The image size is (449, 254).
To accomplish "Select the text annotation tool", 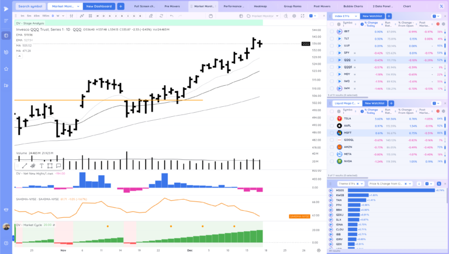I will tap(42, 166).
